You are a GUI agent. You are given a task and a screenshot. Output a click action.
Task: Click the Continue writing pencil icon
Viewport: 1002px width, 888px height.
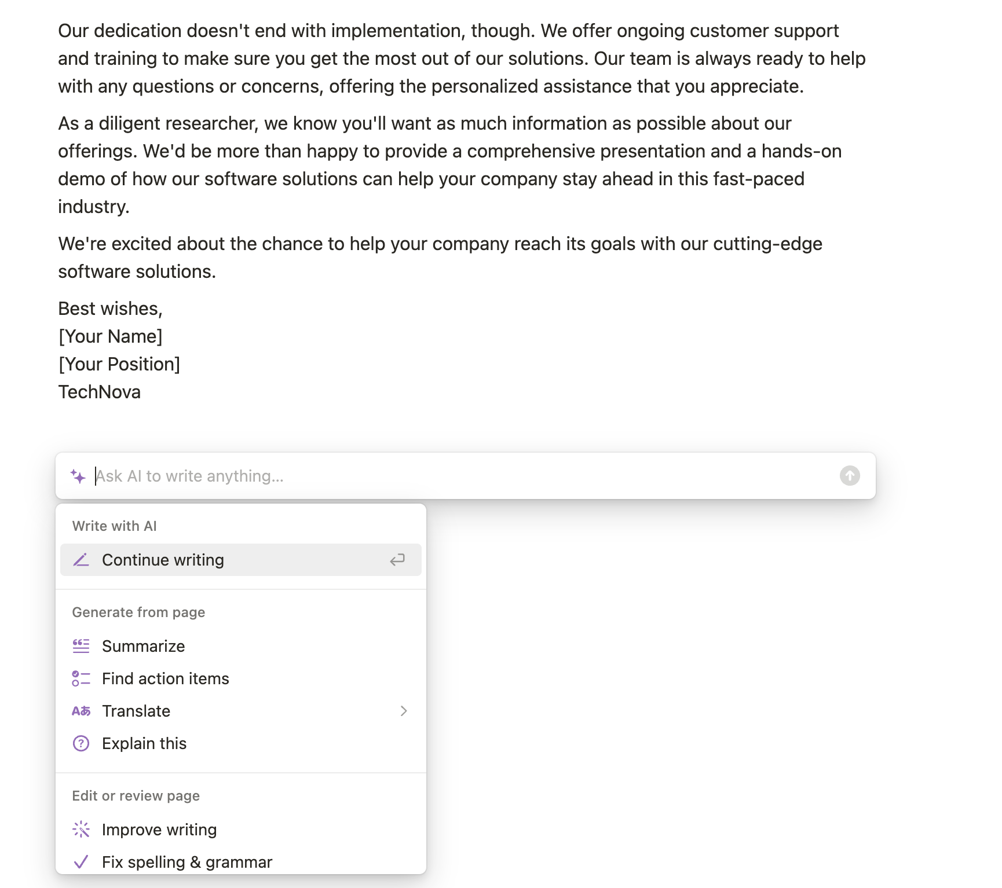[x=81, y=560]
